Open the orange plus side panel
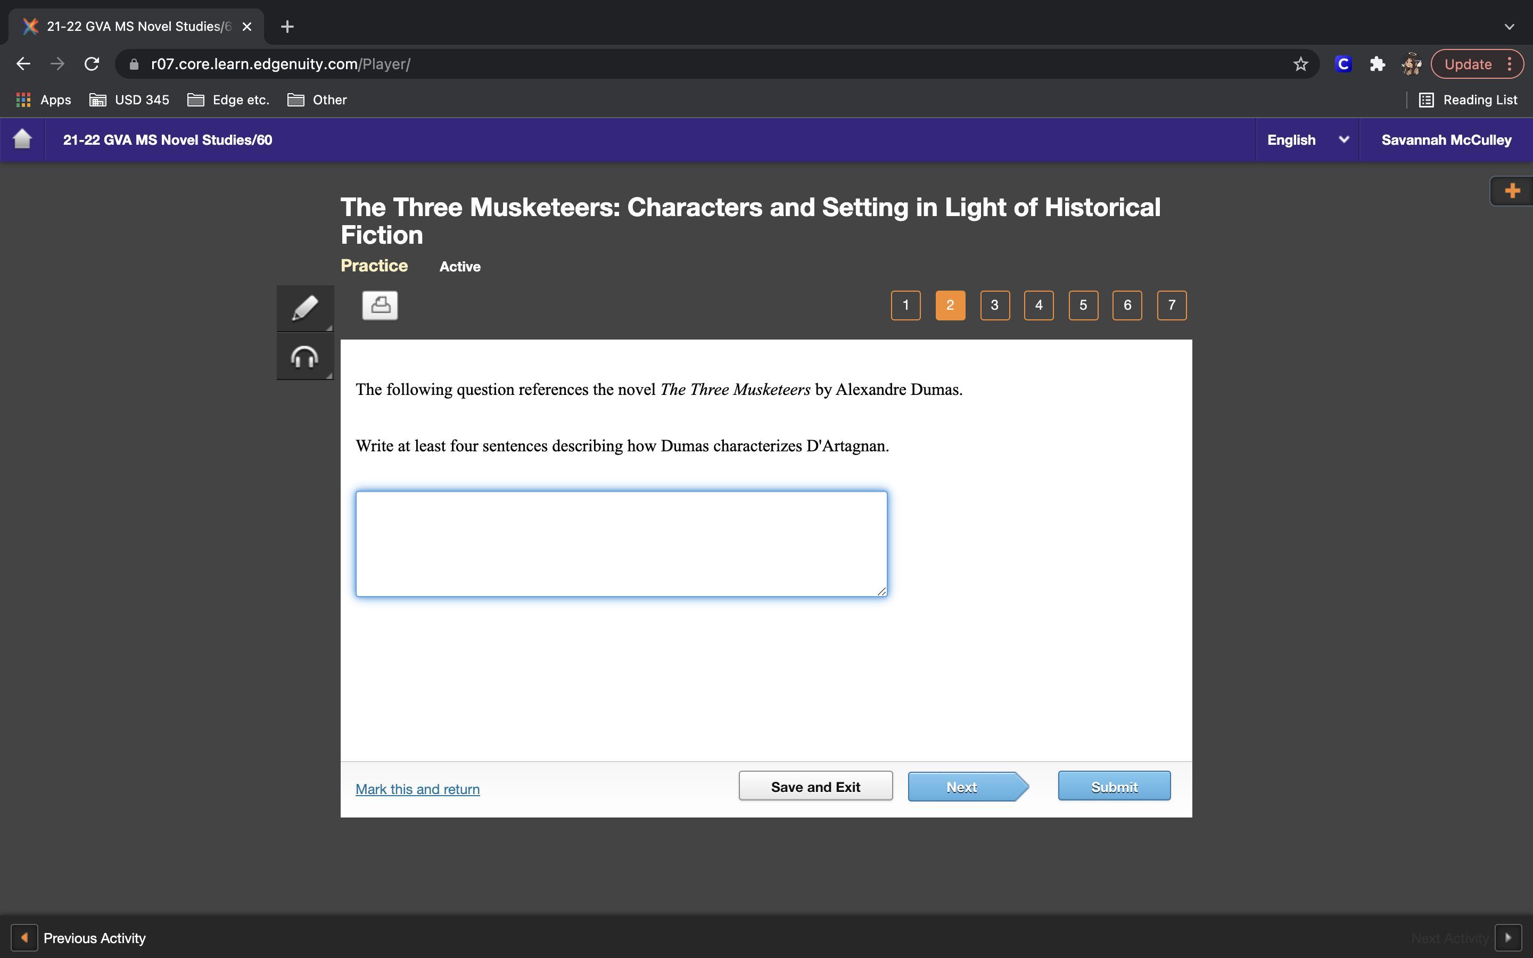This screenshot has width=1533, height=958. (1512, 191)
